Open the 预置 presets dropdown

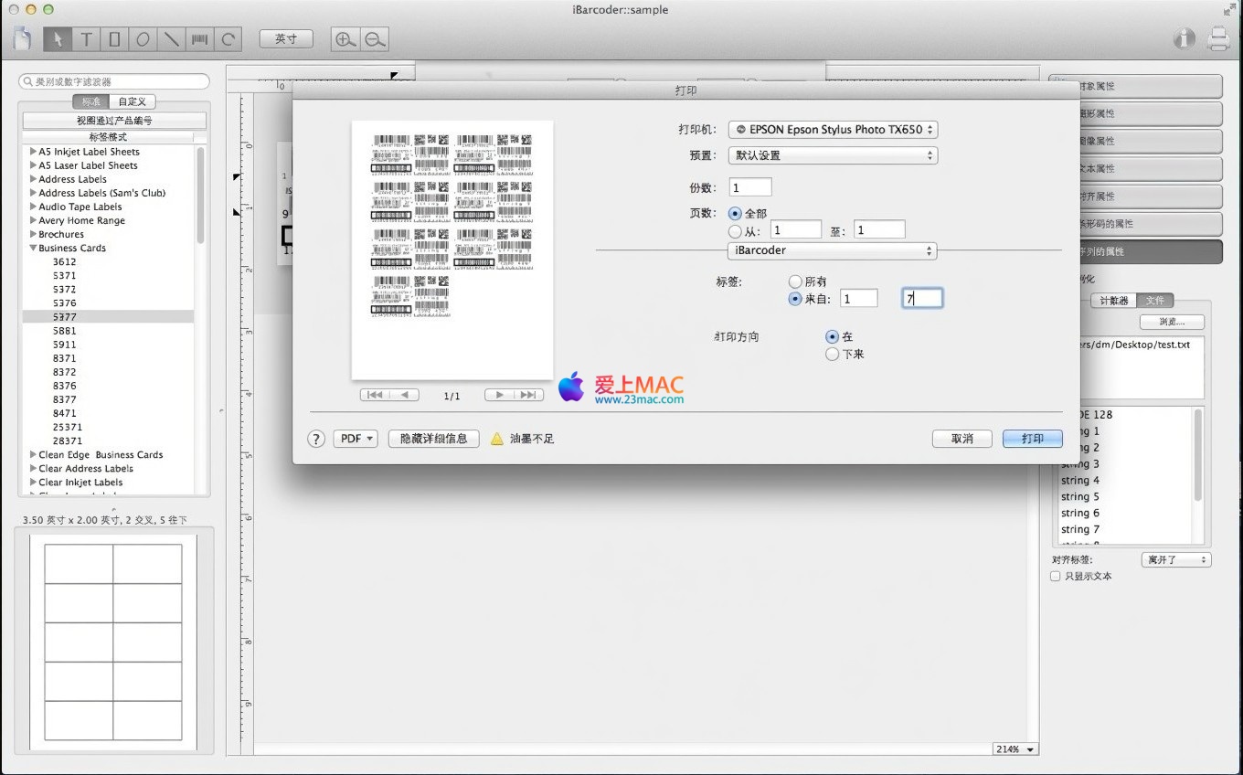pyautogui.click(x=833, y=155)
